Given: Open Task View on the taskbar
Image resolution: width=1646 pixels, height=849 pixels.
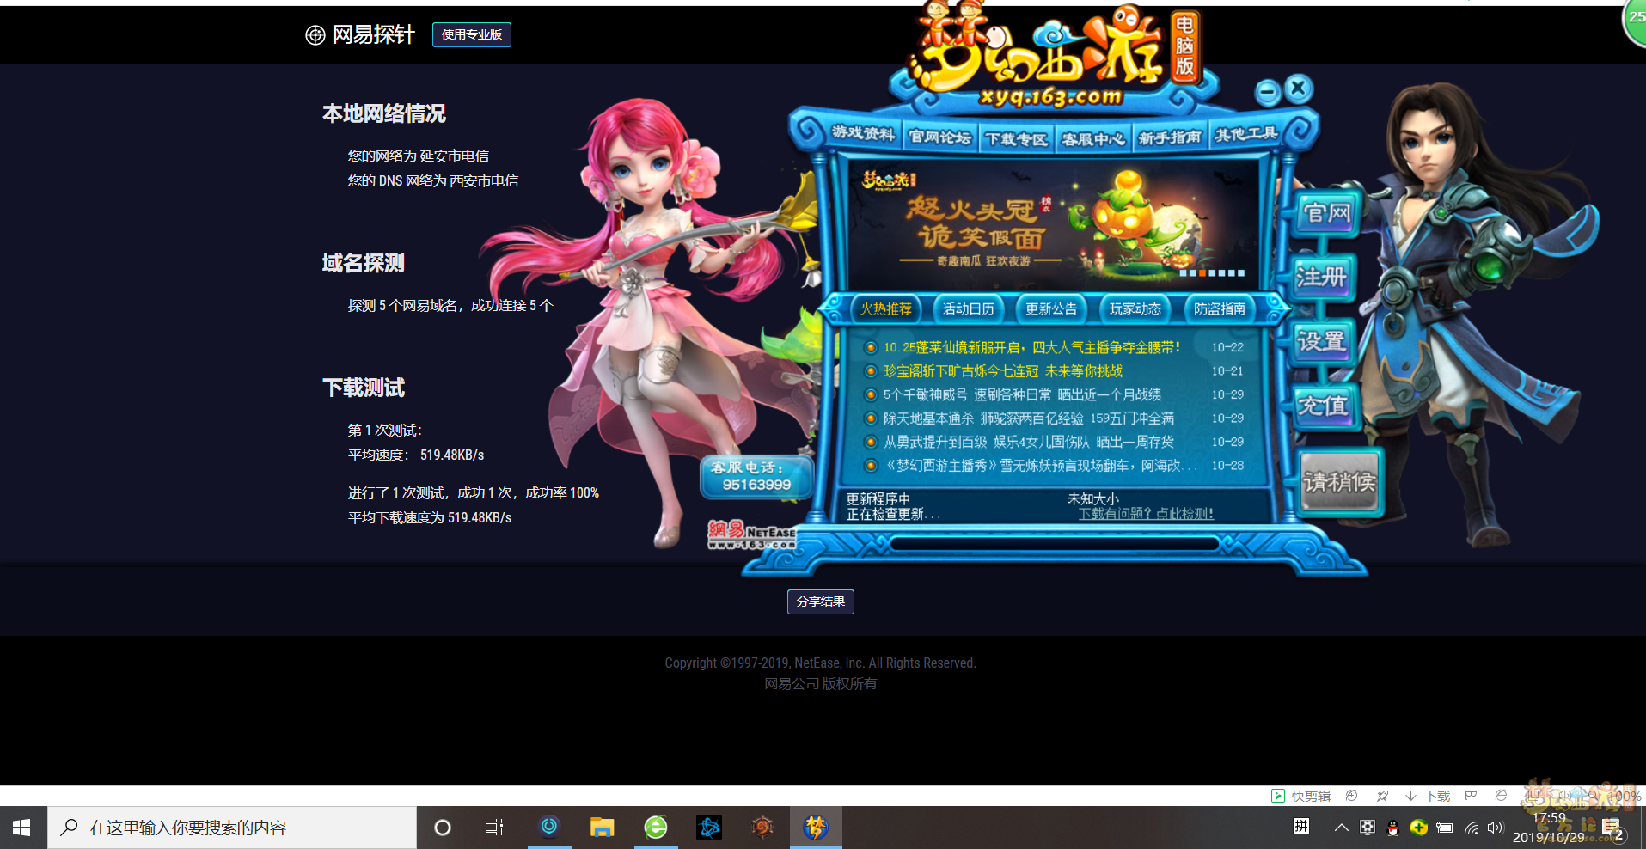Looking at the screenshot, I should 494,828.
